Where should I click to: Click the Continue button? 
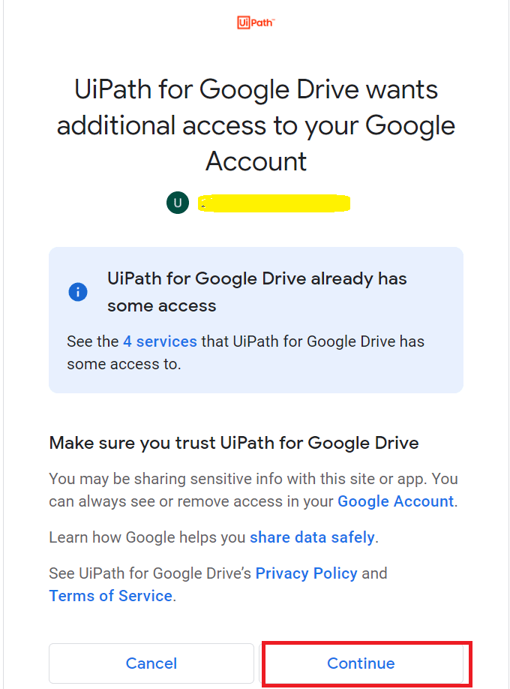[x=361, y=663]
